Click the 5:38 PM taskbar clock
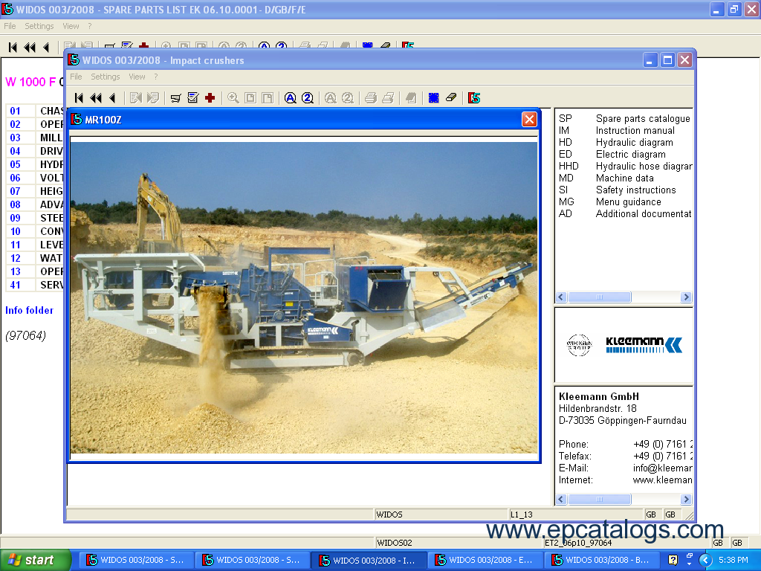Viewport: 761px width, 571px height. click(734, 560)
